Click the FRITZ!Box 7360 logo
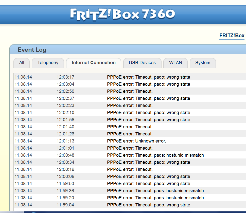Screen dimensions: 246x213 tap(122, 14)
